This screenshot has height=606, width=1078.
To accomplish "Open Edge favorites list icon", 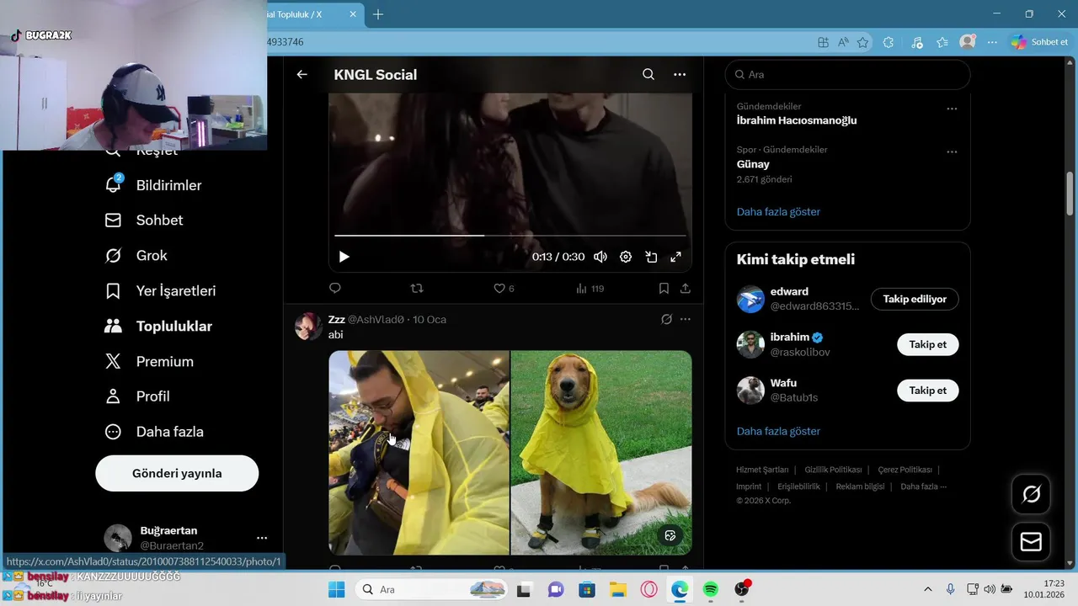I will coord(942,42).
